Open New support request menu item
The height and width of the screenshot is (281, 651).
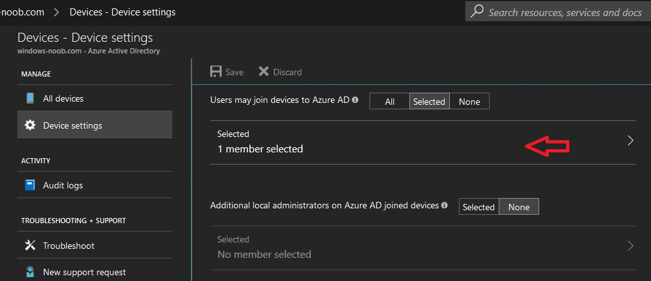94,272
